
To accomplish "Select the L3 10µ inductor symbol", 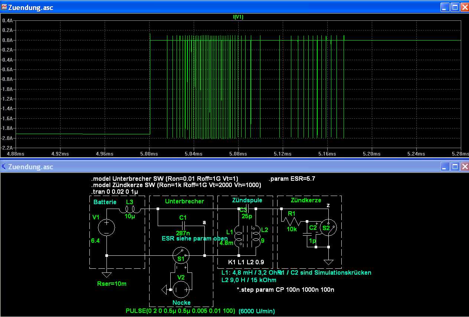I will pos(129,209).
